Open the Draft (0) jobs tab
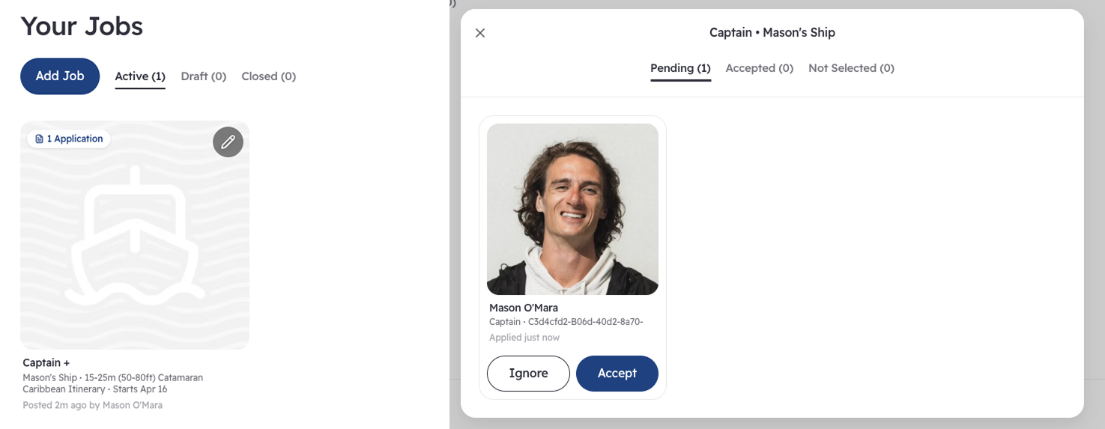This screenshot has width=1105, height=429. [204, 76]
